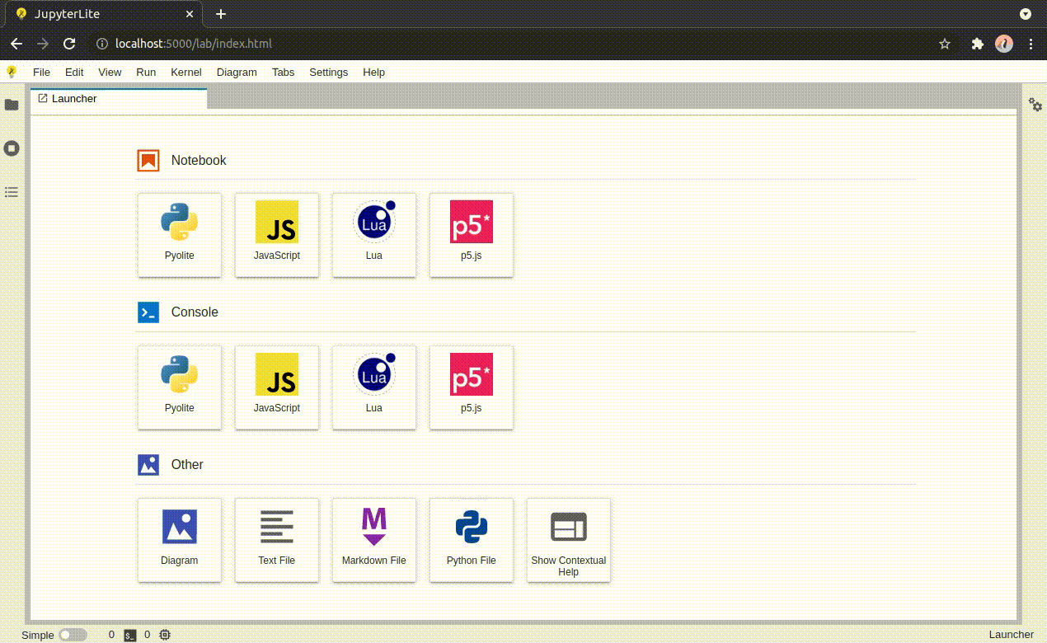The width and height of the screenshot is (1047, 643).
Task: Launch a p5.js notebook
Action: point(472,235)
